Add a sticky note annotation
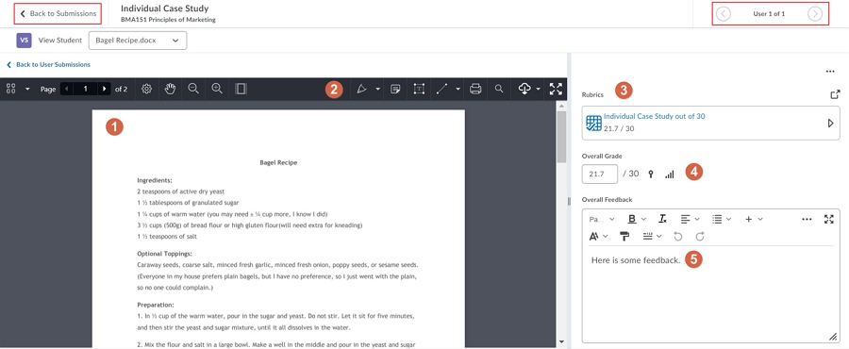 [x=395, y=90]
